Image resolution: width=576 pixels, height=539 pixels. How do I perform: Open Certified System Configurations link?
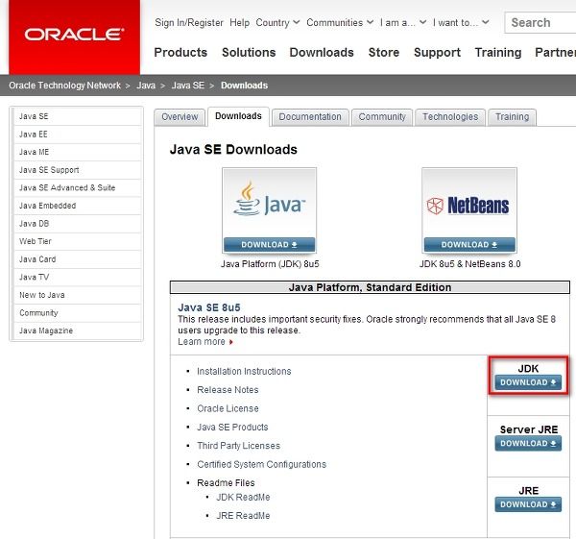click(x=261, y=464)
